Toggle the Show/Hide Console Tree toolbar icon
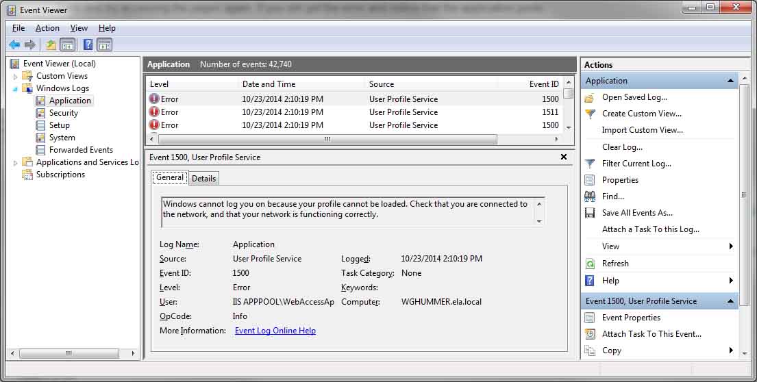 pos(68,45)
